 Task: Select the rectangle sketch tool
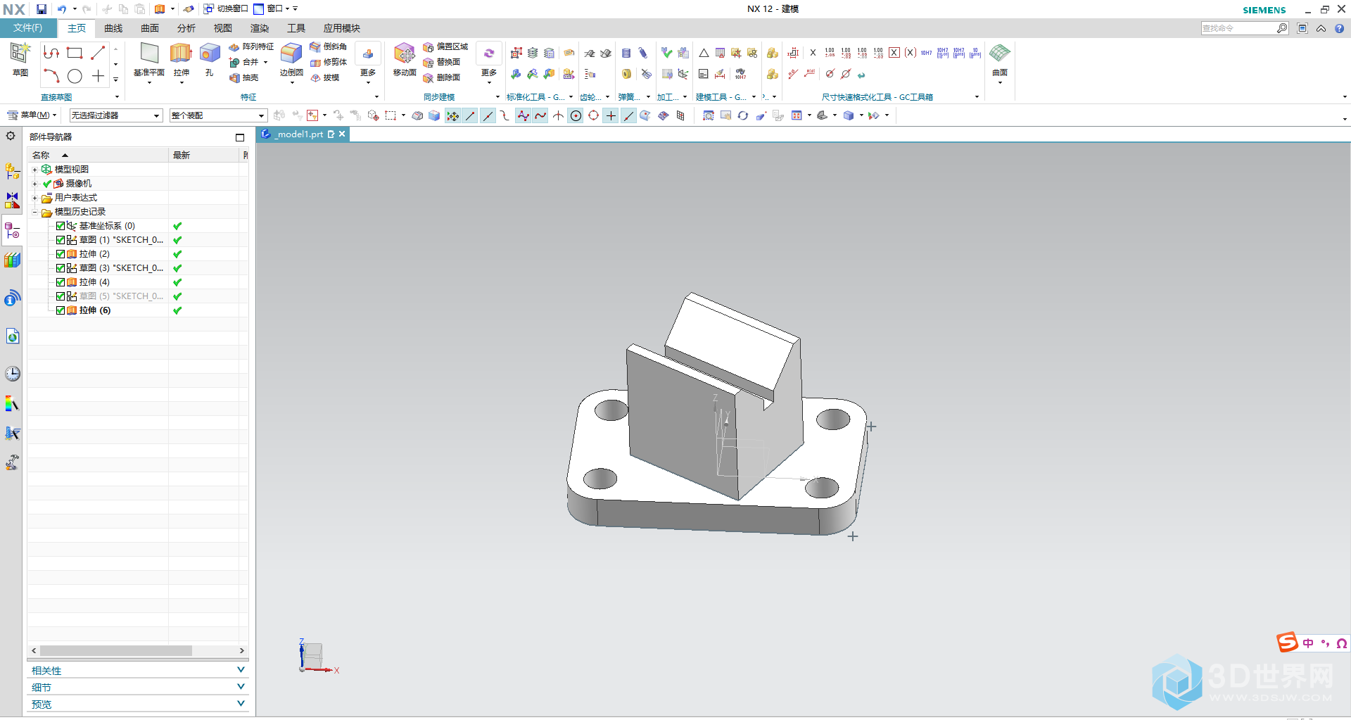75,53
